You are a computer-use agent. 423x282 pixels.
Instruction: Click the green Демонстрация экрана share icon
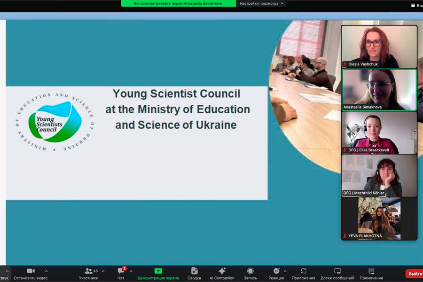coord(158,271)
